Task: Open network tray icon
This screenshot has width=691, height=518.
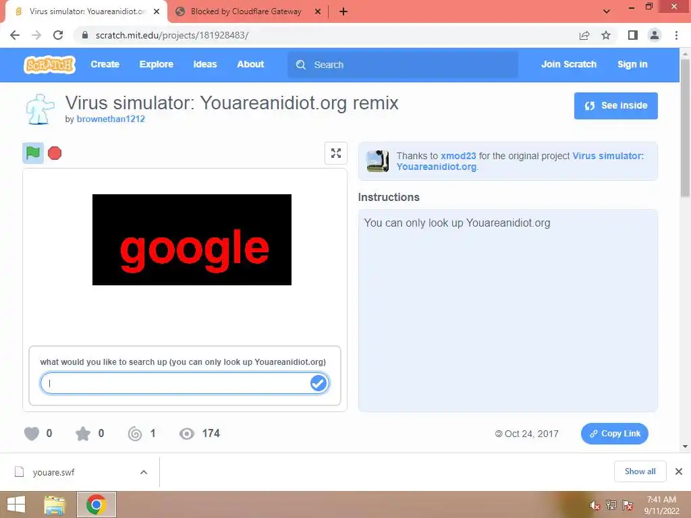Action: [611, 505]
